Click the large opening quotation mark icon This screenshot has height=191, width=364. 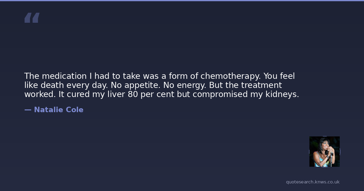pos(32,18)
